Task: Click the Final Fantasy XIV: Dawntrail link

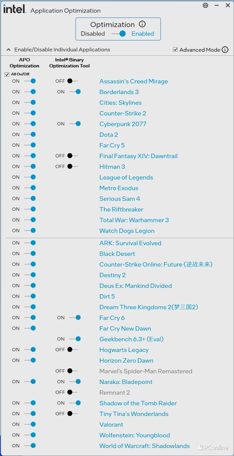Action: 138,156
